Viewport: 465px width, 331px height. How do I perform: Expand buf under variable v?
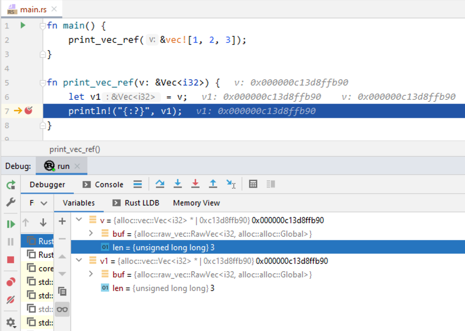click(91, 233)
